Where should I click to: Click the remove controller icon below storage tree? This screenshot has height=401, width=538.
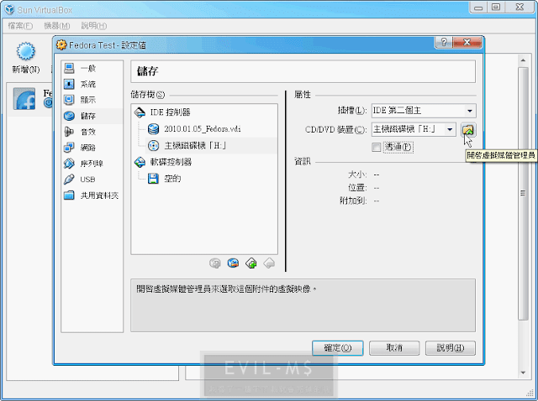[x=233, y=263]
